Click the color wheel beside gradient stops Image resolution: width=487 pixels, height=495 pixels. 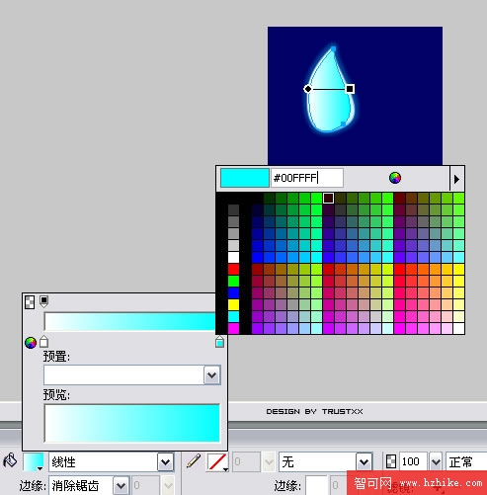tap(31, 343)
